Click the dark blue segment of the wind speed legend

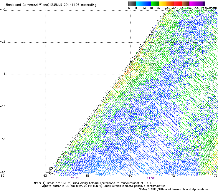(147, 4)
